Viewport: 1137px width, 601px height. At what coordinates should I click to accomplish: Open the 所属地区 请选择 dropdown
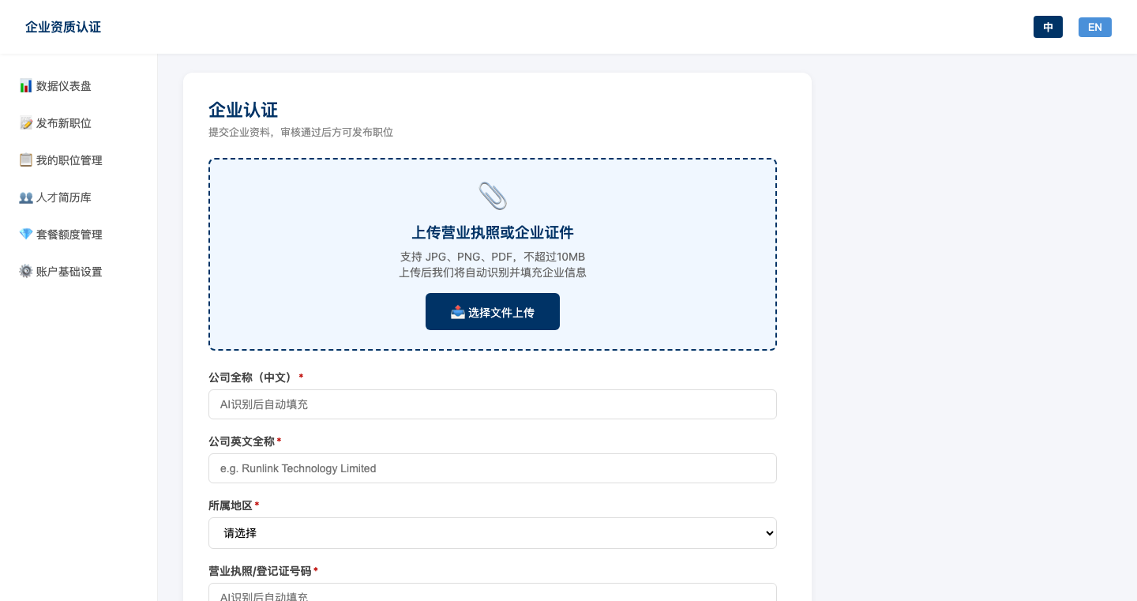[493, 533]
